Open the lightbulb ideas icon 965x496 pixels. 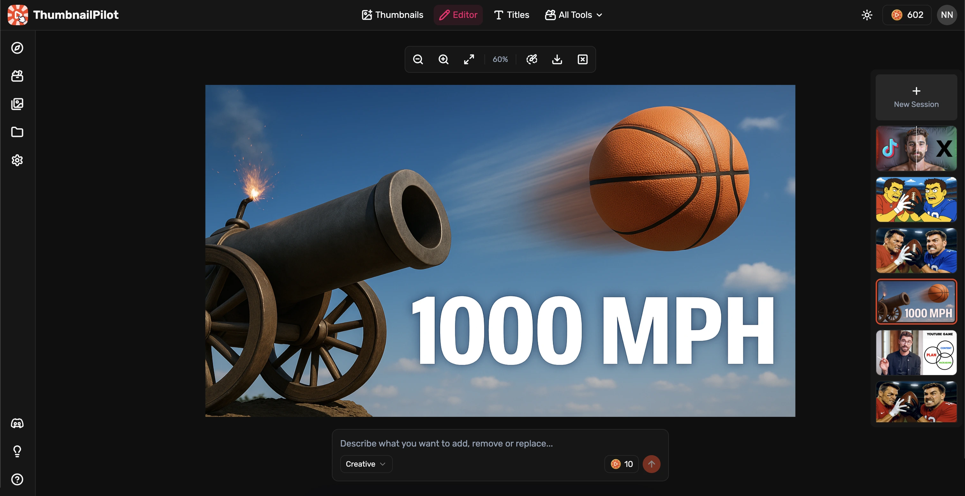point(17,451)
